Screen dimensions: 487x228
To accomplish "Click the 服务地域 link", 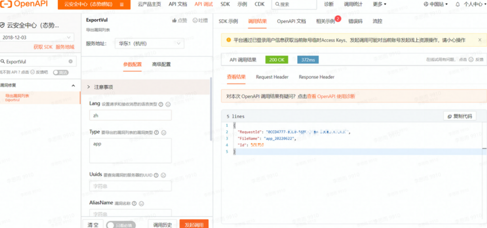I will pos(65,47).
